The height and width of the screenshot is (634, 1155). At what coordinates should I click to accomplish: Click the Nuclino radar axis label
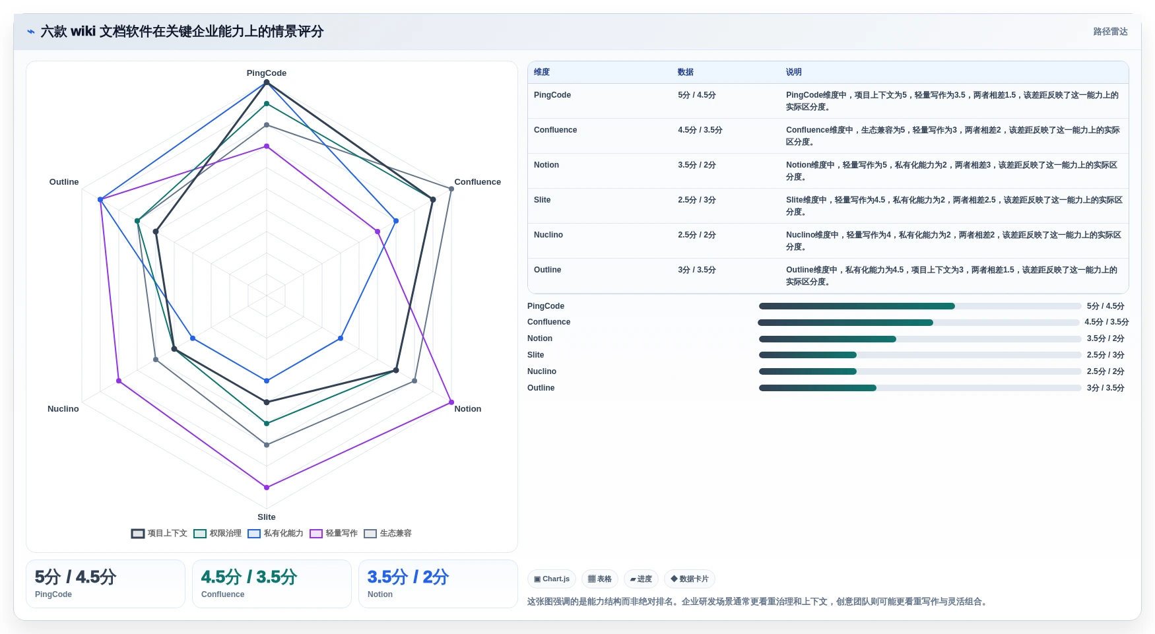63,409
